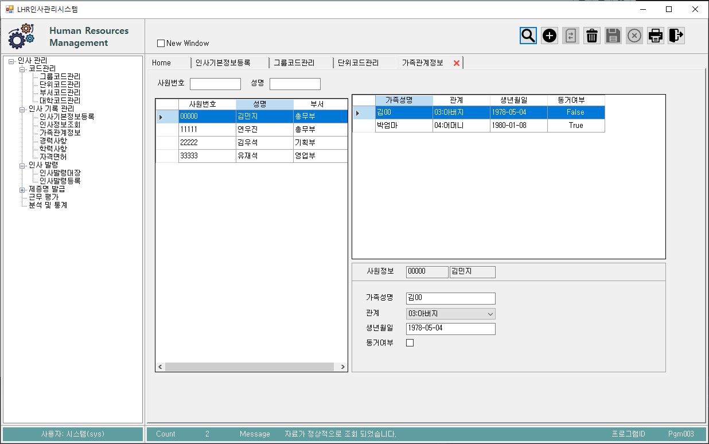Open 인사기본정보등록 in the tree
709x444 pixels.
click(67, 117)
